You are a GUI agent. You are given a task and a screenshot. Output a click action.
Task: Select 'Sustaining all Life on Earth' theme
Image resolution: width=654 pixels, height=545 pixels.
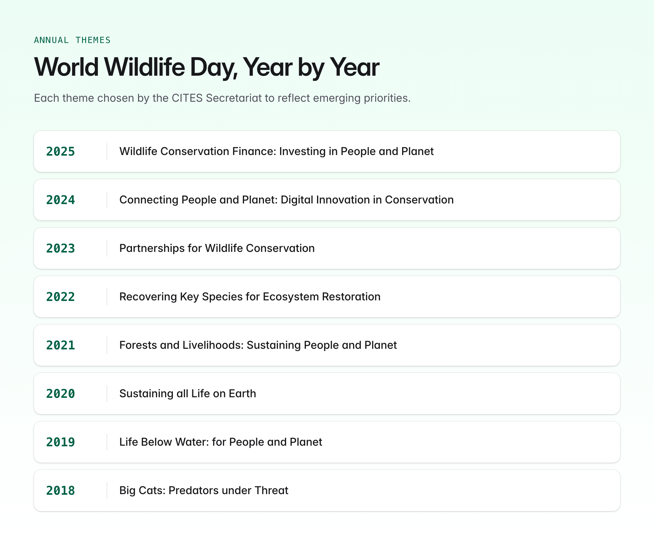pyautogui.click(x=187, y=394)
